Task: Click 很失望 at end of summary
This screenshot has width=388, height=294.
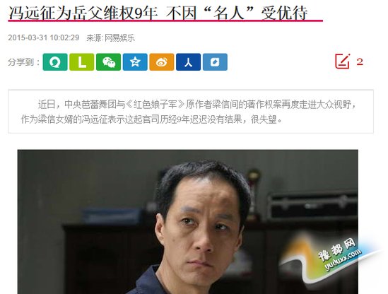Action: point(264,119)
